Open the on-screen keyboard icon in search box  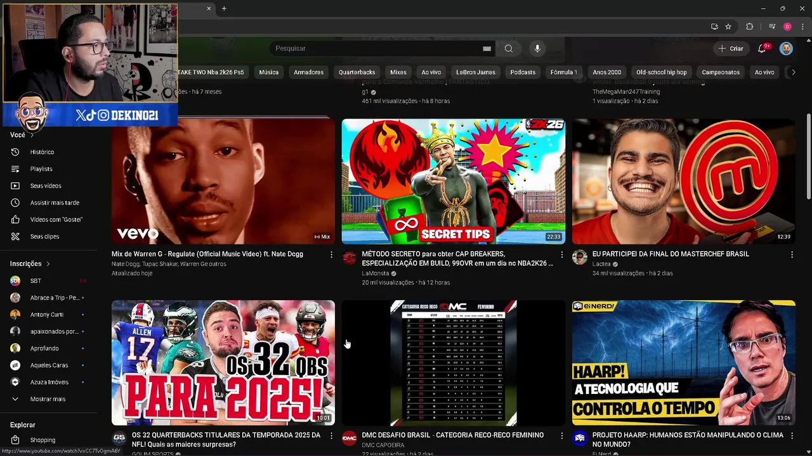(x=487, y=49)
